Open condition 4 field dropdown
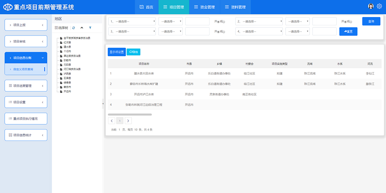Screen dimensions: 386x193 click(259, 31)
